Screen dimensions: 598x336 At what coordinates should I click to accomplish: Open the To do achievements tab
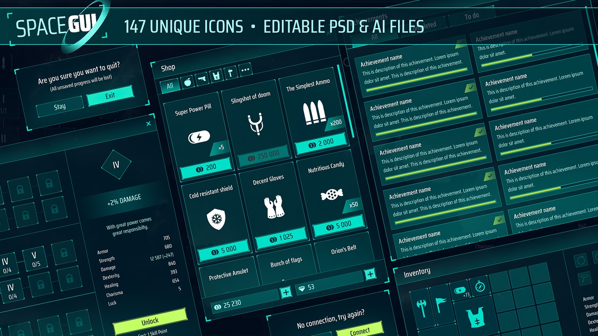(x=471, y=16)
